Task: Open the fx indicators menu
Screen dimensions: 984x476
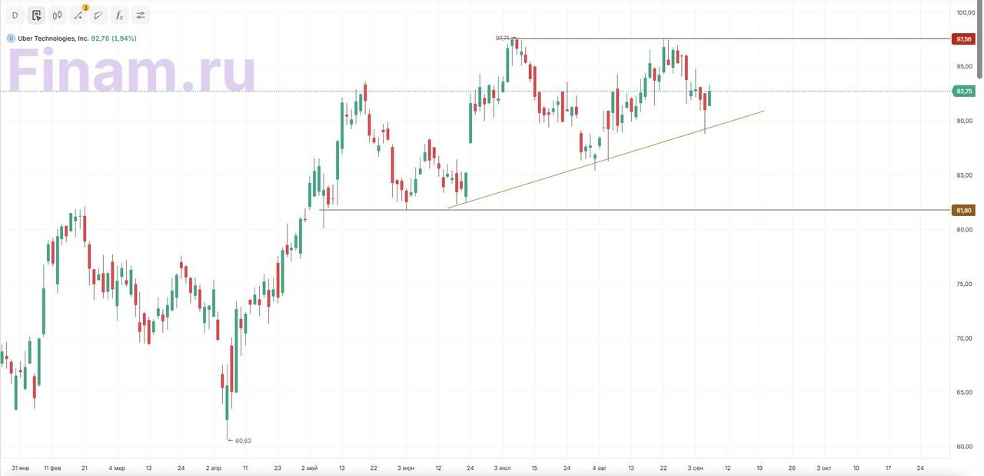Action: click(x=119, y=15)
